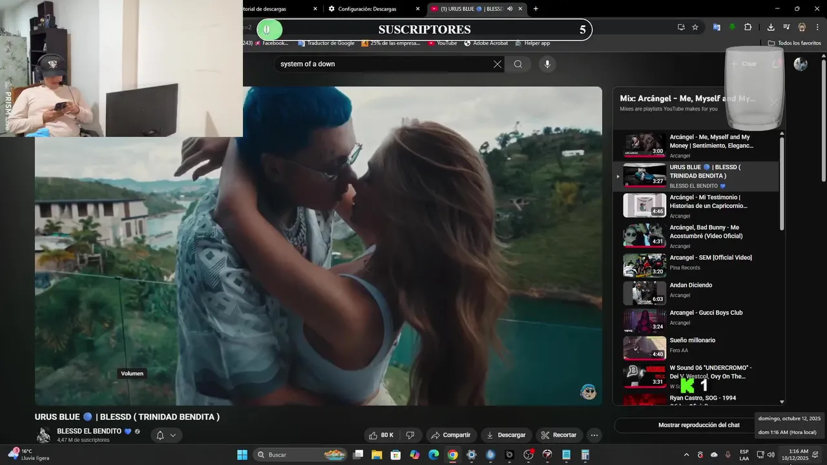This screenshot has width=827, height=465.
Task: Open Chrome media controls icon
Action: point(786,27)
